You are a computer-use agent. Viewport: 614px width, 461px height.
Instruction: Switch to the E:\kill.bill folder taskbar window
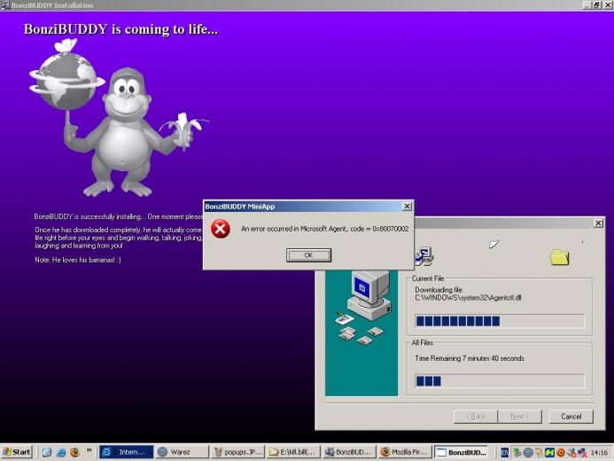point(293,452)
